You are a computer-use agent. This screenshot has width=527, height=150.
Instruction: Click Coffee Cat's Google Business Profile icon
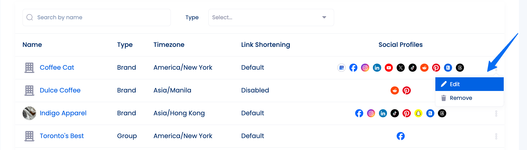[341, 68]
